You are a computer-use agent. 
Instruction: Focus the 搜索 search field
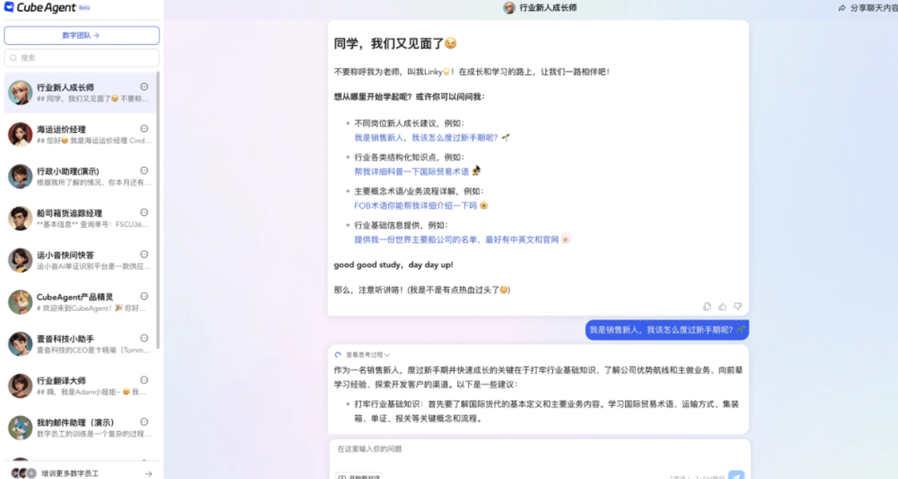(81, 58)
